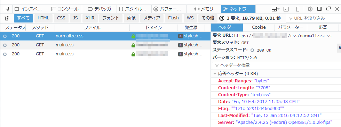This screenshot has height=127, width=341.
Task: Select the normalize.css request row
Action: [x=105, y=36]
